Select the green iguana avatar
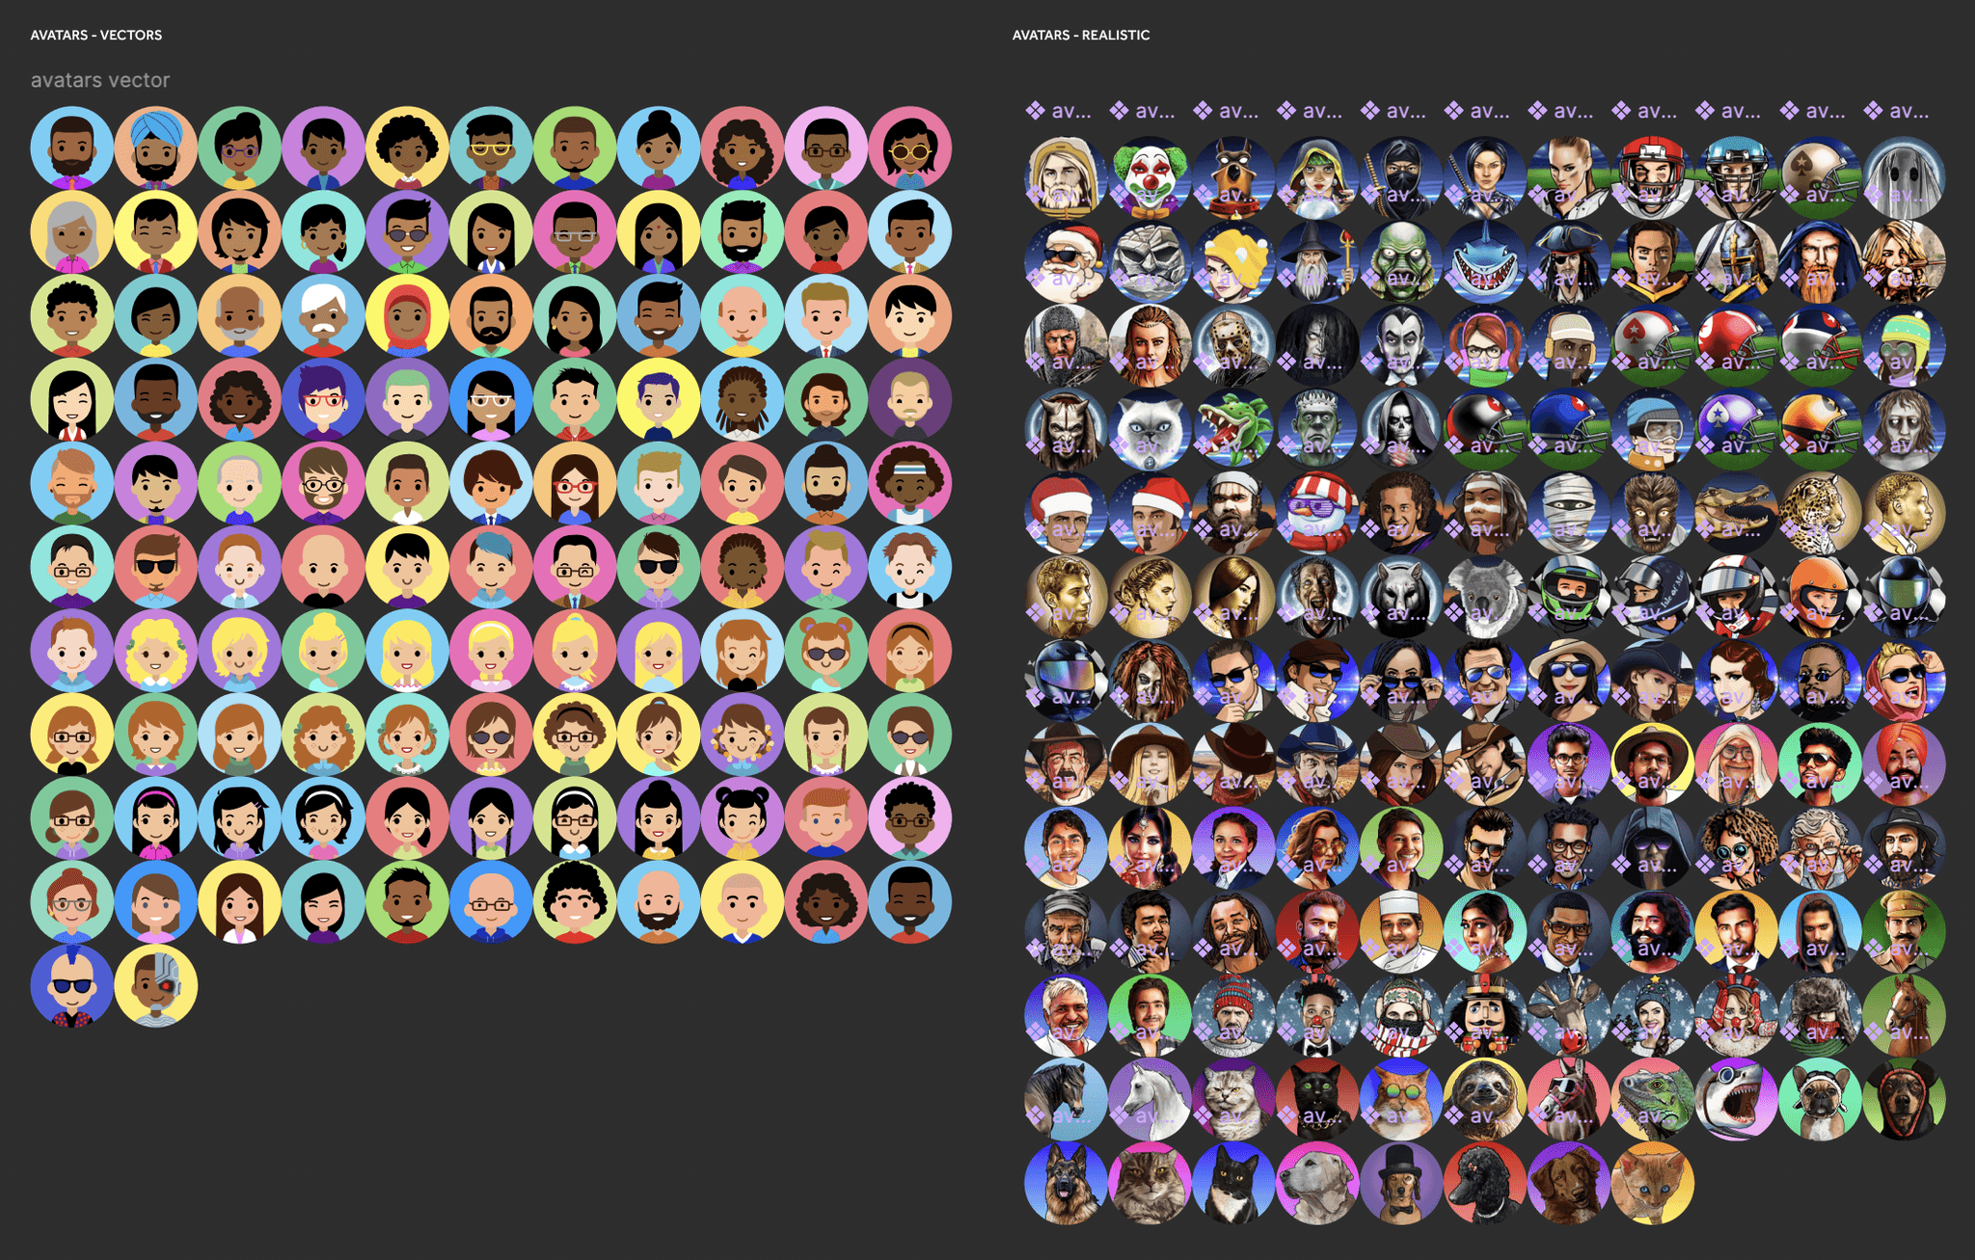The height and width of the screenshot is (1260, 1975). coord(1652,1099)
